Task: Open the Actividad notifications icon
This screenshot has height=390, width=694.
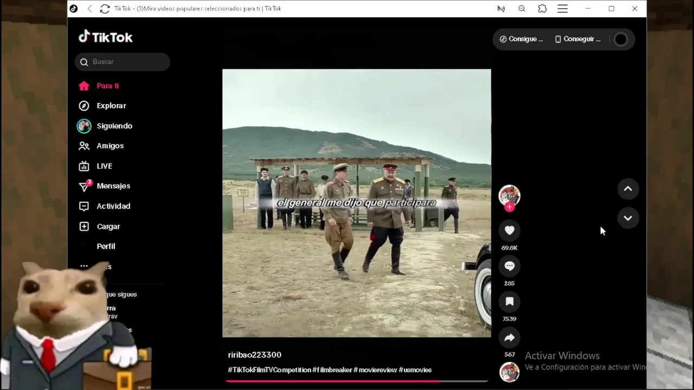Action: pyautogui.click(x=83, y=206)
